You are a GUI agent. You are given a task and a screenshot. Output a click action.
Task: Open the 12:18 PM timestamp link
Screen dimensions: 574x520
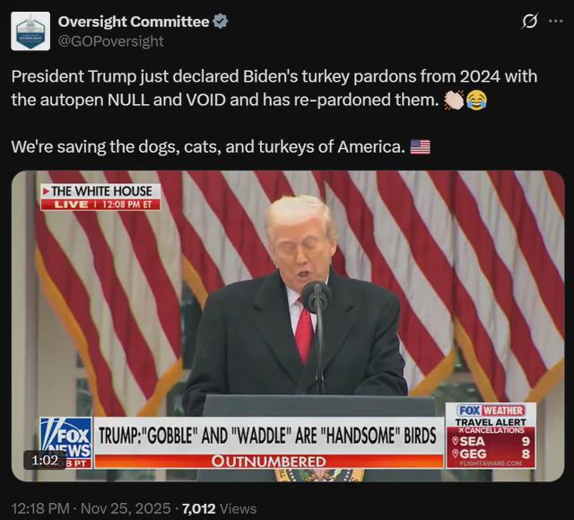pos(40,508)
